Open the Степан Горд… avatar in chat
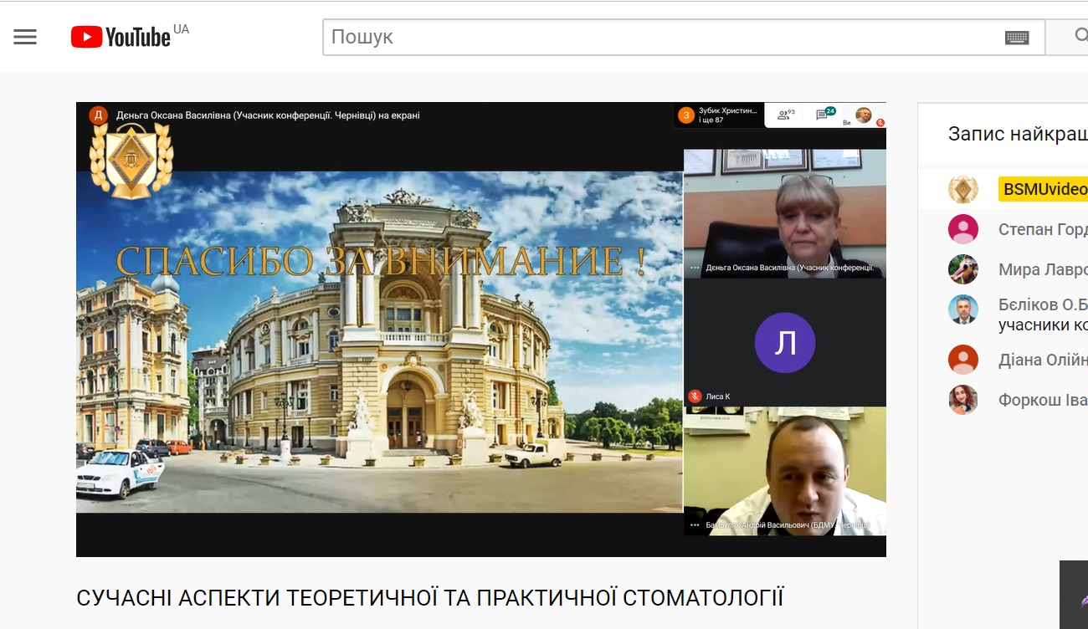 point(963,229)
